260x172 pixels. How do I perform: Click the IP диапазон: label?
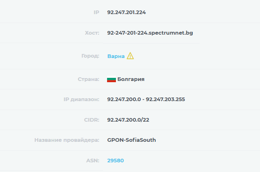click(x=81, y=99)
